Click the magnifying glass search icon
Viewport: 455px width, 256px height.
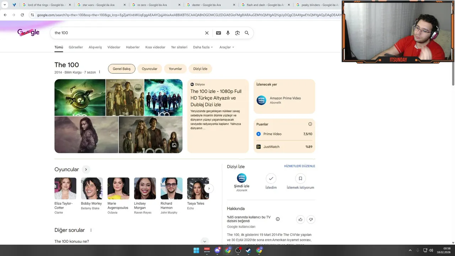(247, 33)
